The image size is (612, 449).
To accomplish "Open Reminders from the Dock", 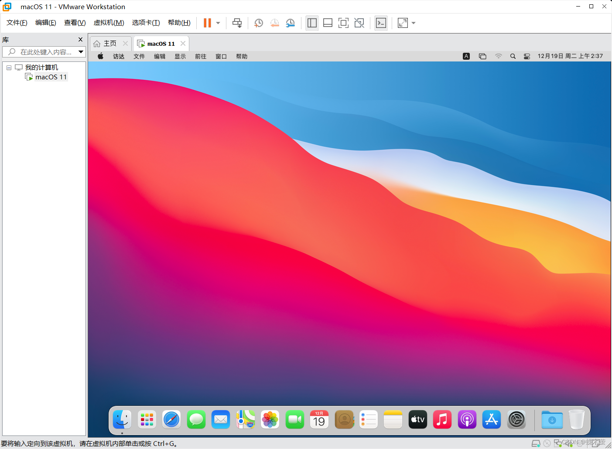I will click(x=369, y=420).
